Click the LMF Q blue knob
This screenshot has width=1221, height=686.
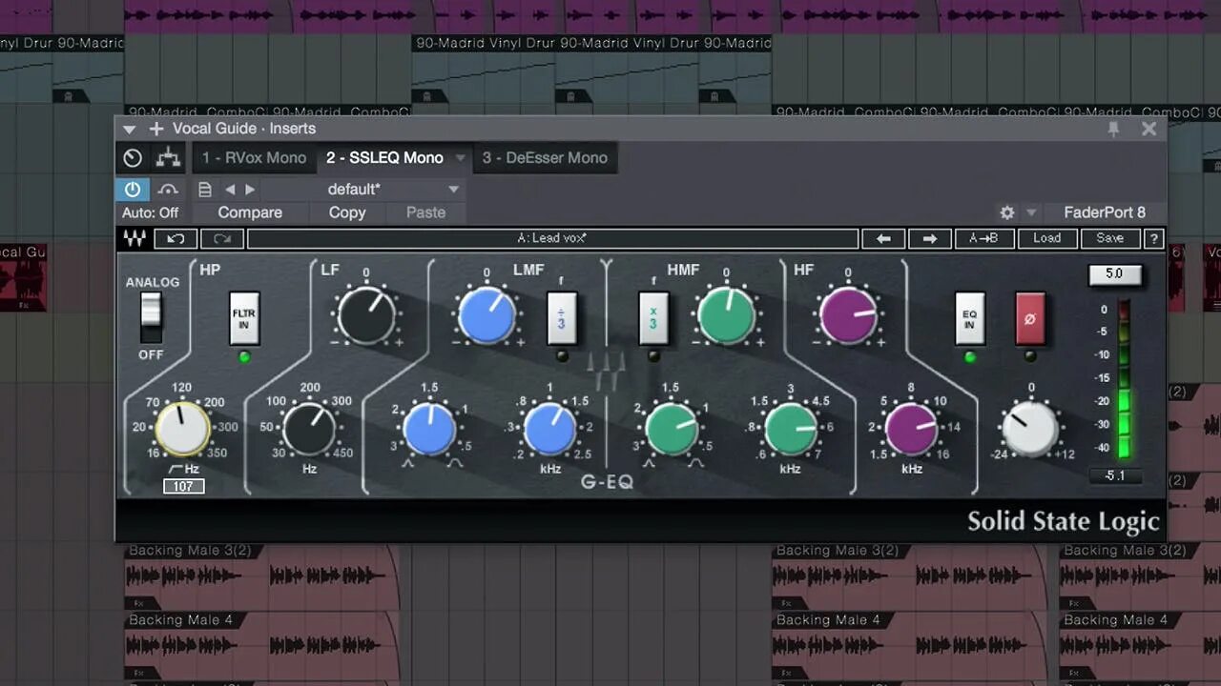pos(429,429)
